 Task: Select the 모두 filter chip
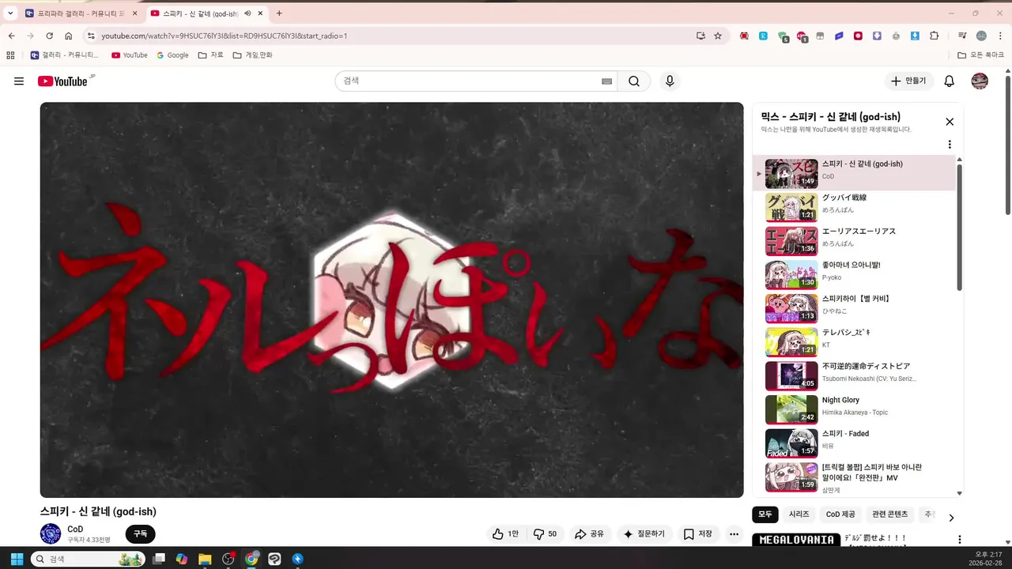tap(765, 514)
